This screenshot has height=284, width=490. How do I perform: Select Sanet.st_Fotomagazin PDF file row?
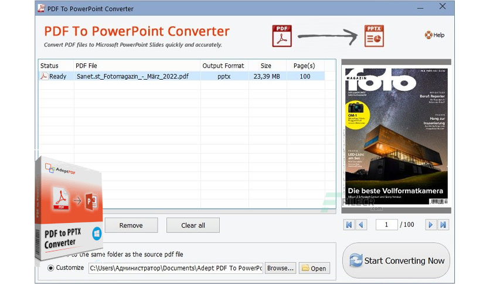tap(182, 76)
